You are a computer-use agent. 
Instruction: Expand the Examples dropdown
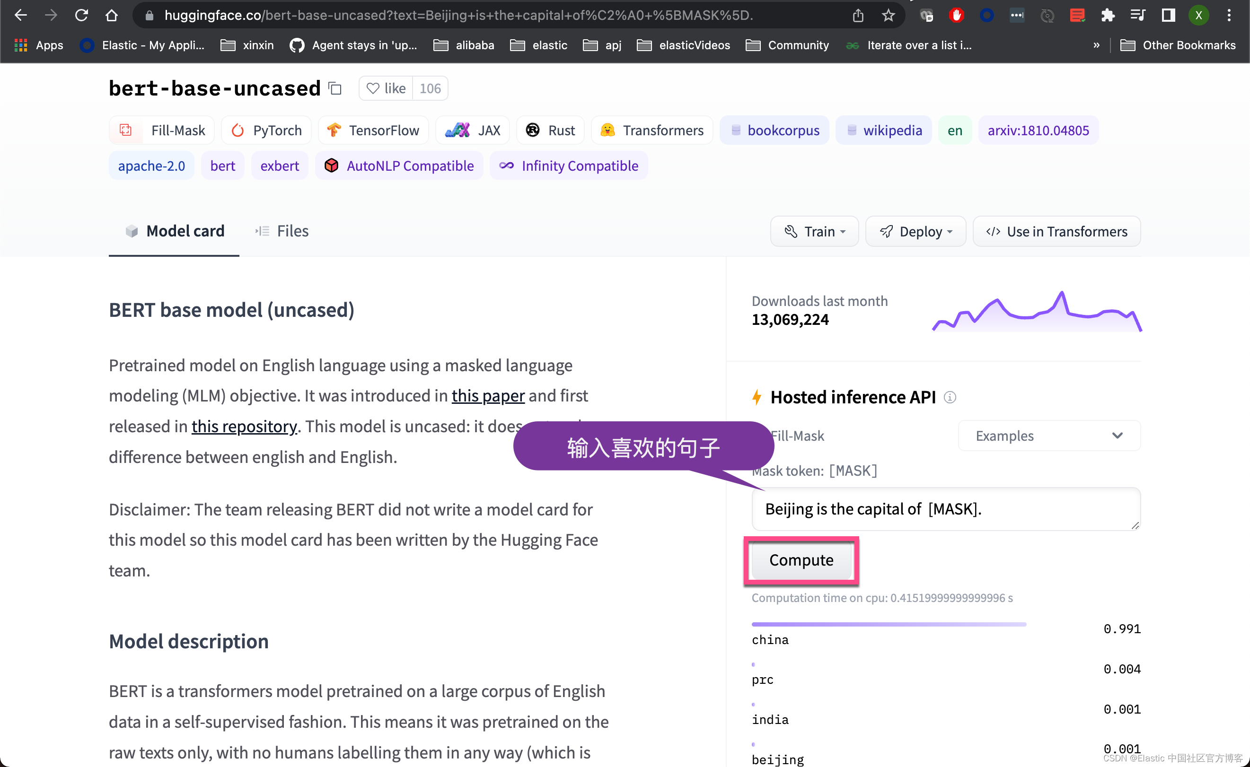coord(1048,435)
